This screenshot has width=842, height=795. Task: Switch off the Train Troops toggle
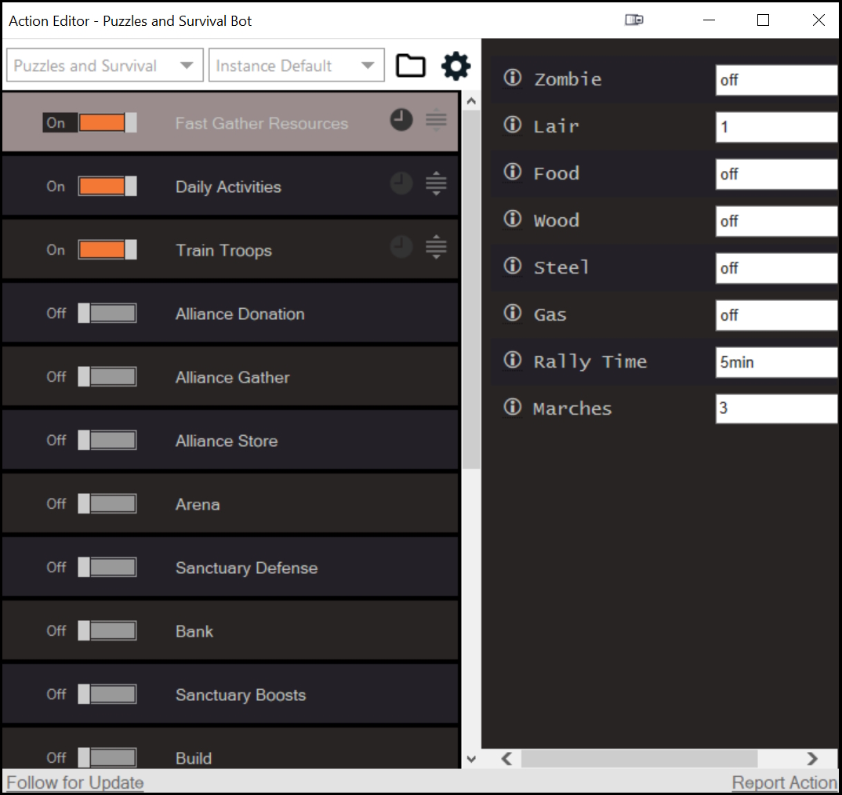tap(107, 250)
